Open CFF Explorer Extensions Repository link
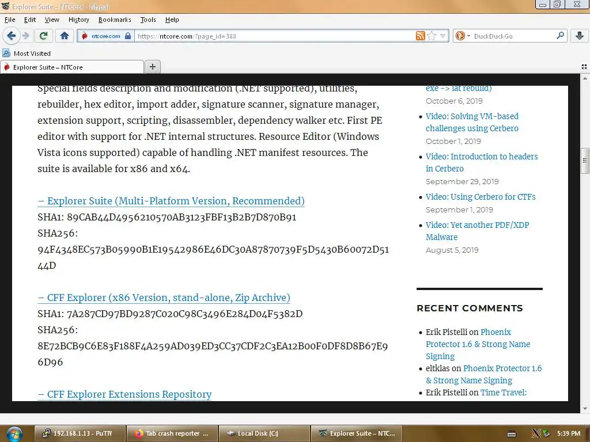Viewport: 590px width, 442px height. click(x=124, y=394)
